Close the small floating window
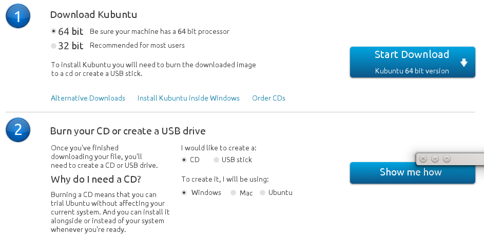The height and width of the screenshot is (236, 484). pos(423,159)
